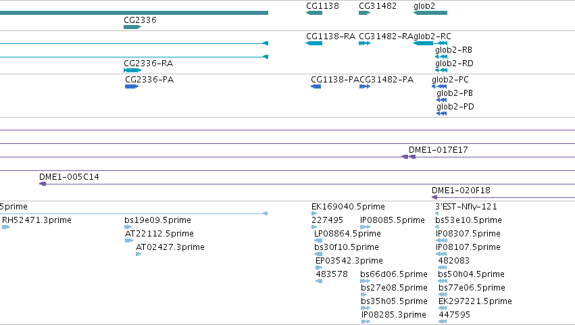Click the 3'EST-Nfly-121 feature
The height and width of the screenshot is (325, 575).
click(x=436, y=214)
